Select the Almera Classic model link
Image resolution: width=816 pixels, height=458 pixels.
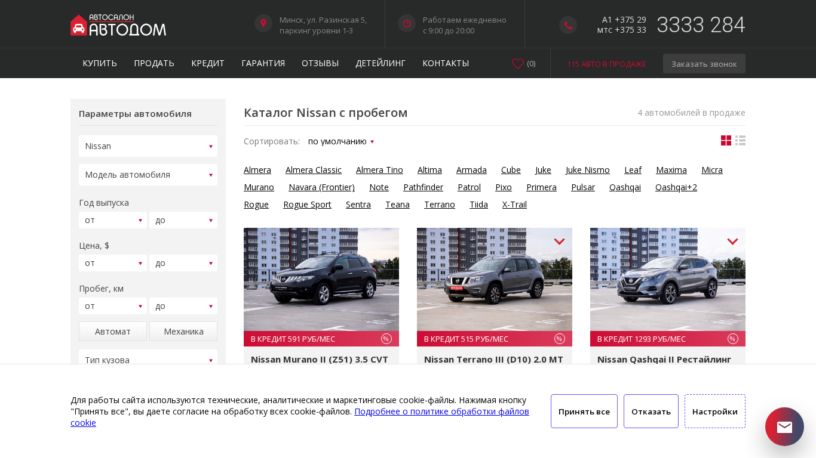click(314, 170)
